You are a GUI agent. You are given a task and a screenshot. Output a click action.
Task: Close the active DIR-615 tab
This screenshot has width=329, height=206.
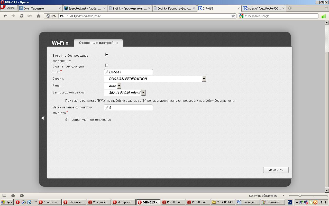(239, 8)
